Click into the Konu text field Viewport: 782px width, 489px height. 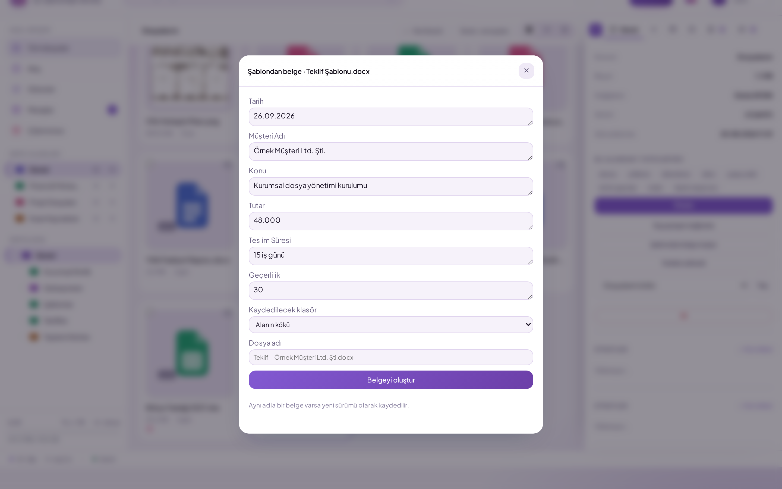pyautogui.click(x=391, y=186)
